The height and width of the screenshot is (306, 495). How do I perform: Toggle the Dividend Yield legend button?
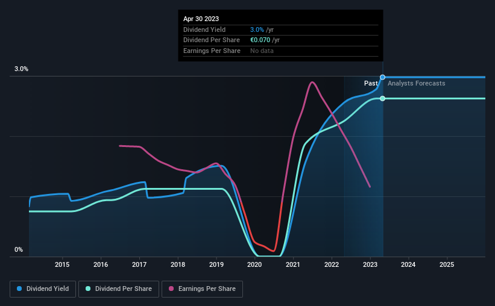click(x=43, y=289)
